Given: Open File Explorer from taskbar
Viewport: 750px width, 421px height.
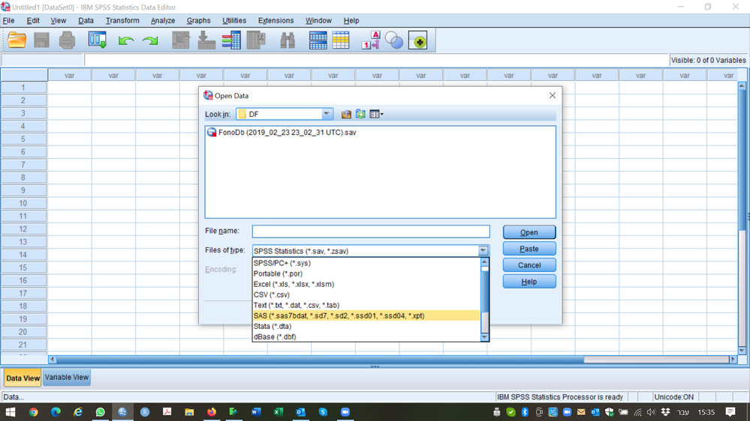Looking at the screenshot, I should click(x=189, y=412).
